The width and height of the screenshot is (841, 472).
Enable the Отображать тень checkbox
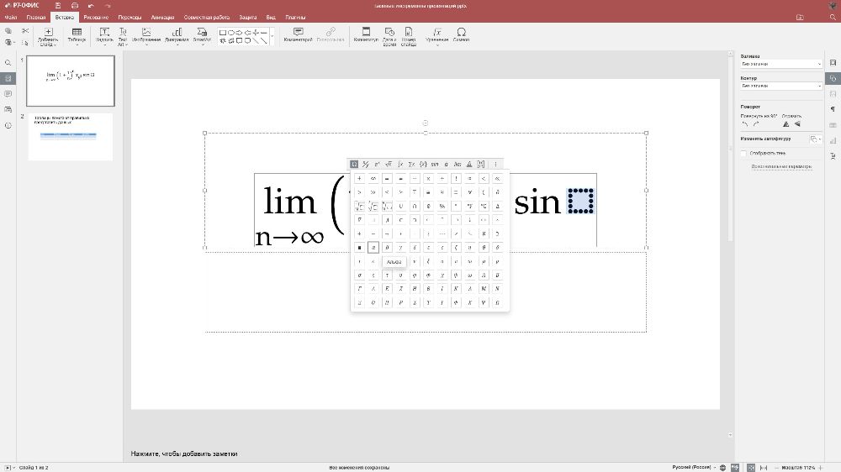pos(744,153)
